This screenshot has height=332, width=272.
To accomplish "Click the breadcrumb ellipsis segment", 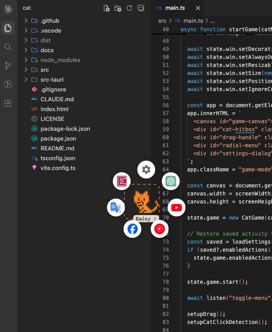I will (213, 21).
